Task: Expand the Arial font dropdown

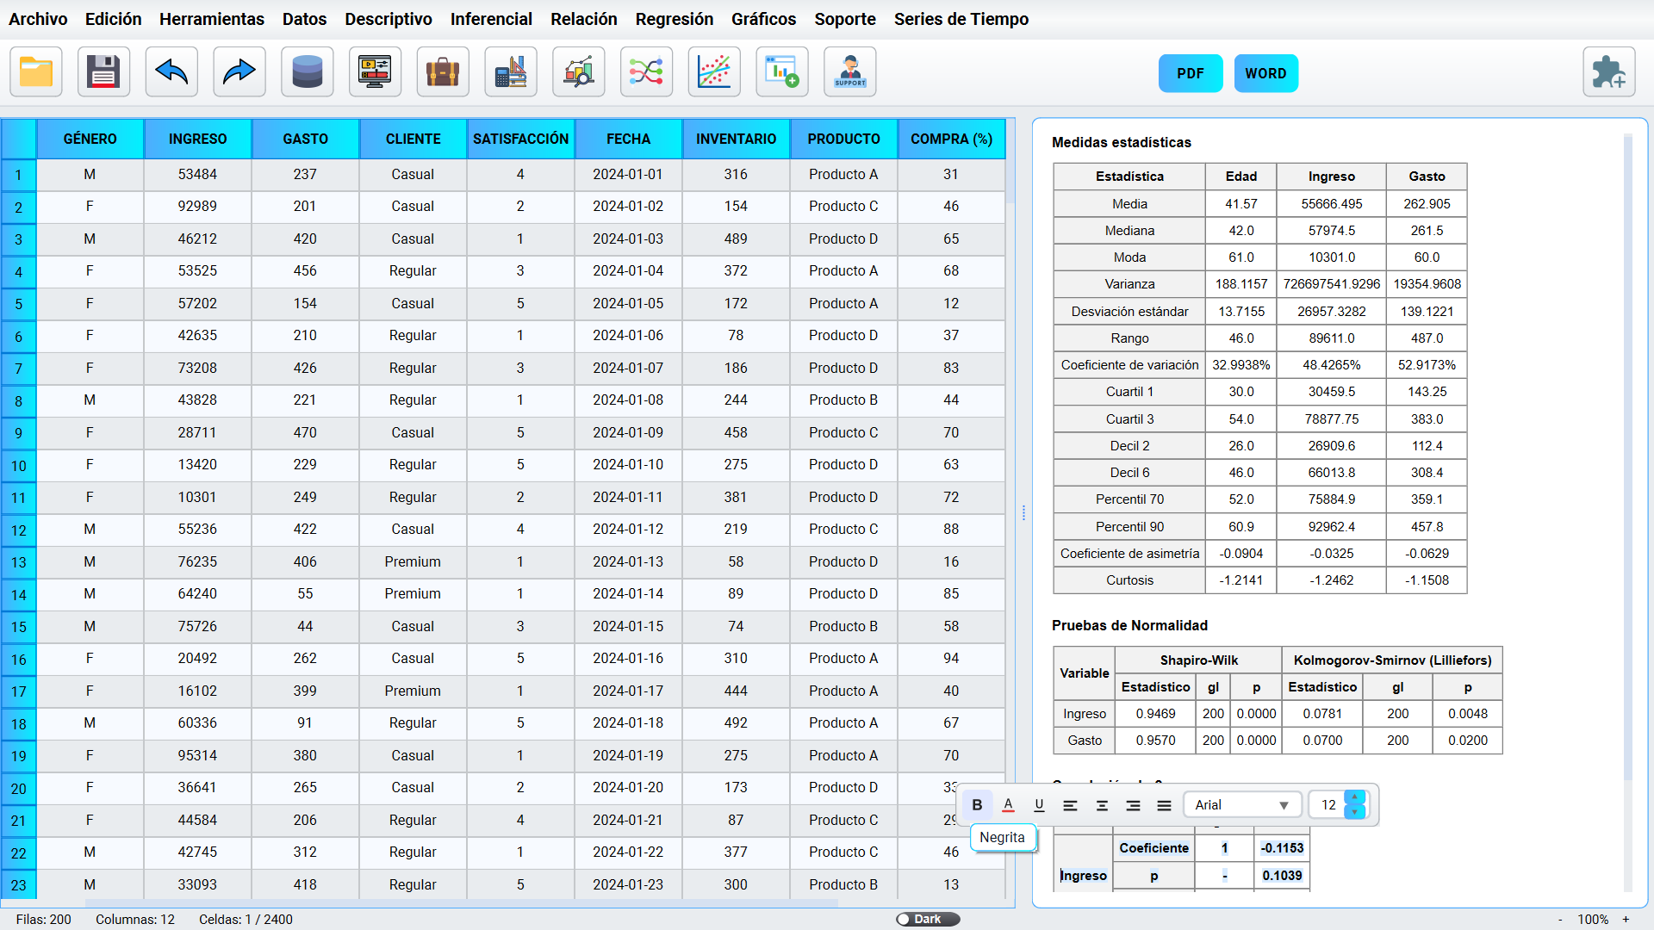Action: tap(1241, 805)
